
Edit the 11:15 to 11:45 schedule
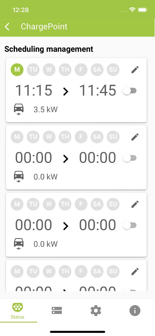(x=135, y=70)
